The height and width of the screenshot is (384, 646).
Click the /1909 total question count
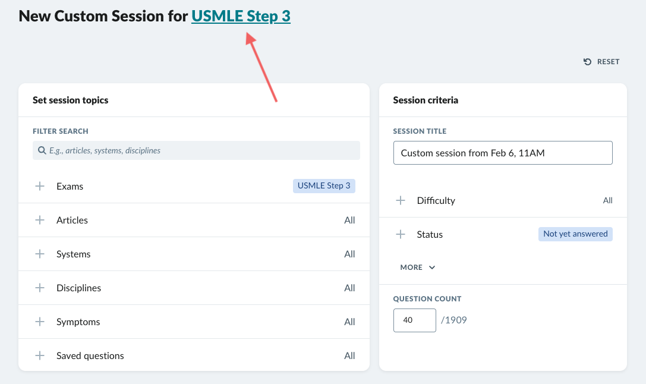pos(453,320)
